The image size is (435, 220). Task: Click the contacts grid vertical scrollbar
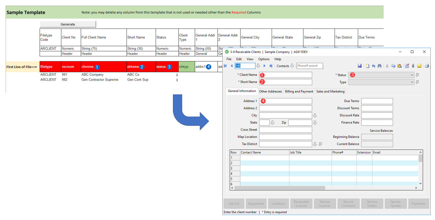click(x=420, y=169)
